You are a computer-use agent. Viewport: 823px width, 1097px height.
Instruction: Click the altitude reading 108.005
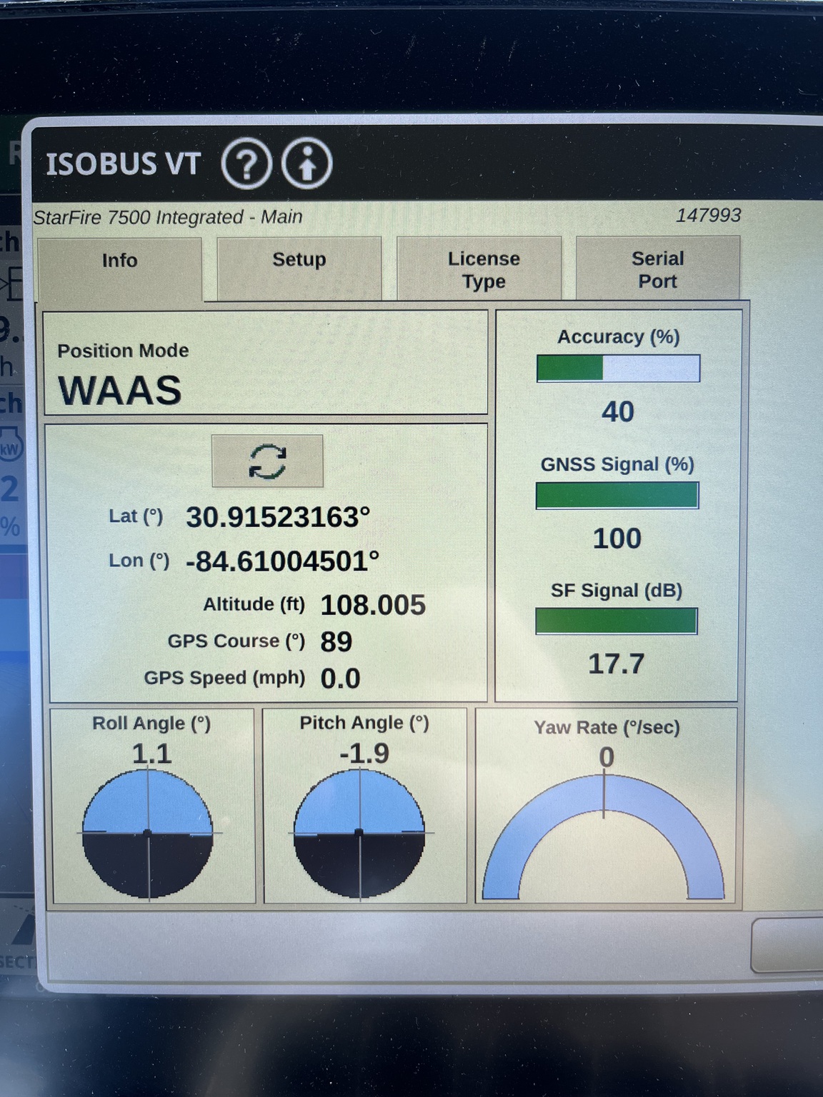[373, 606]
